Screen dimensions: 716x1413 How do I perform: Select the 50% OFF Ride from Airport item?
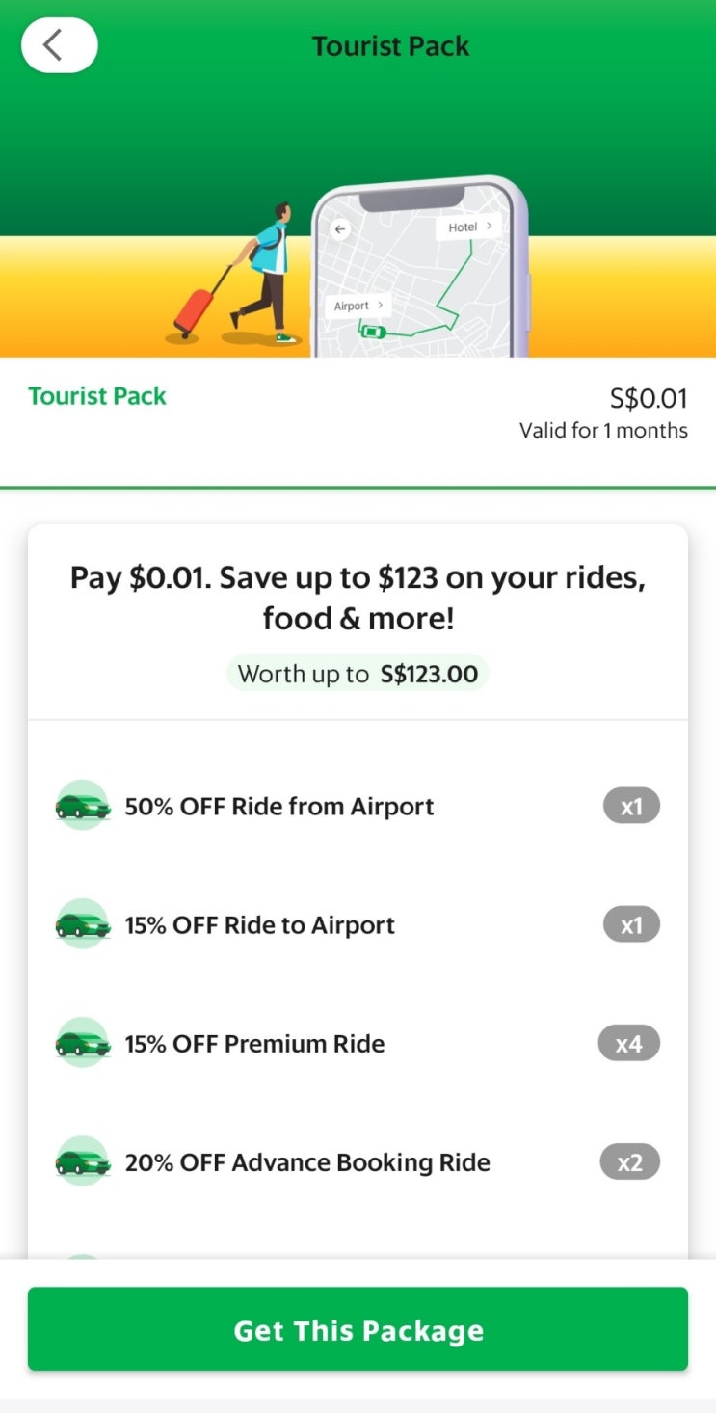point(279,807)
